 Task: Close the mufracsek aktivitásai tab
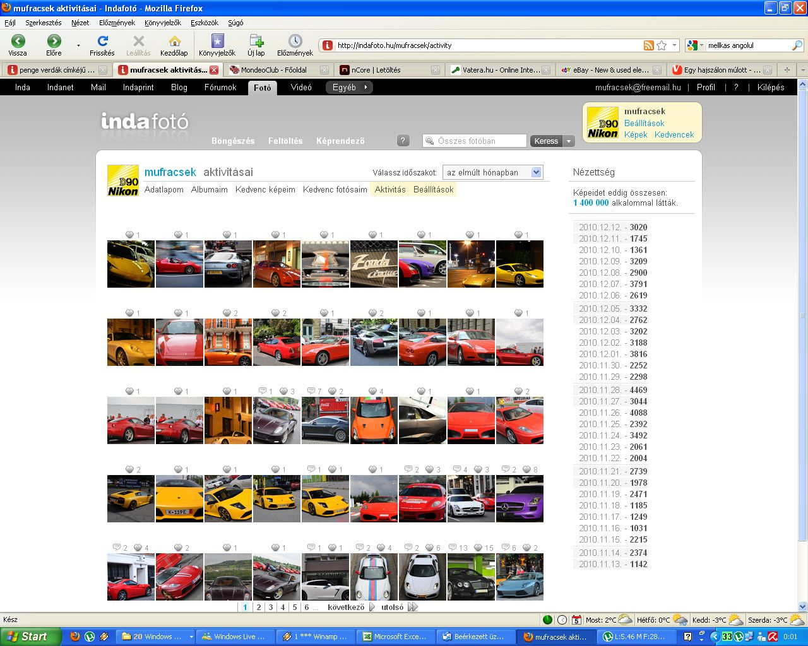(214, 70)
